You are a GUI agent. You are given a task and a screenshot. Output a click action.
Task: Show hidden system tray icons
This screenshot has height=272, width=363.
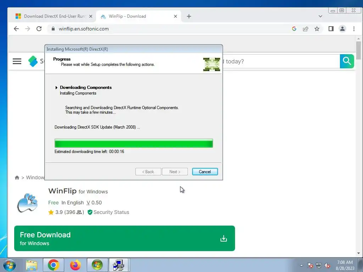click(x=301, y=265)
